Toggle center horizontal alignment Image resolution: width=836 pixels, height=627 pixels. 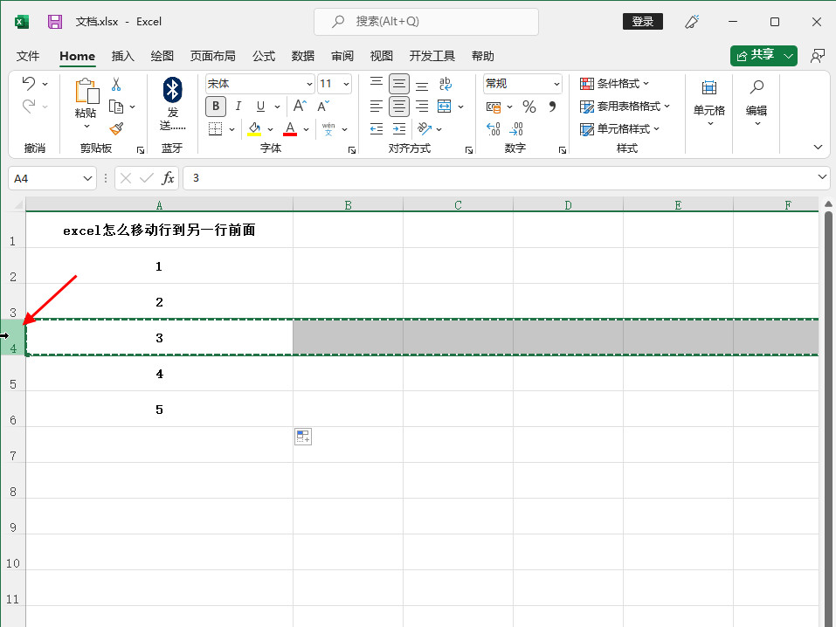399,107
